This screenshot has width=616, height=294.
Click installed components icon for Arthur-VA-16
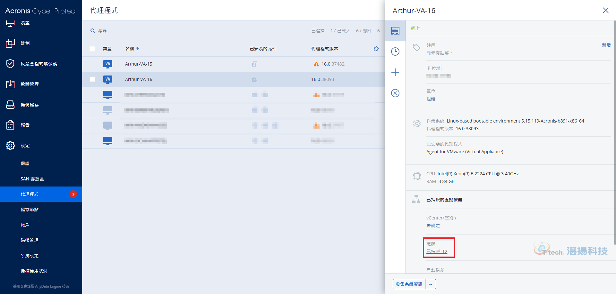point(255,79)
